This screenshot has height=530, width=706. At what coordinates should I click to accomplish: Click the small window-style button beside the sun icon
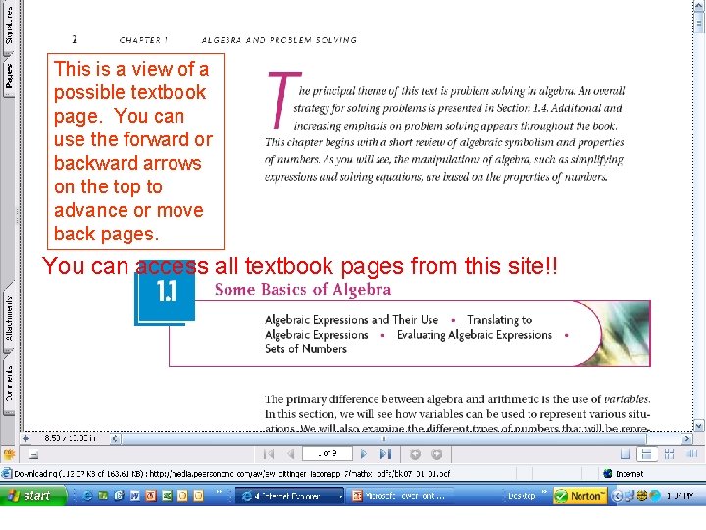tap(33, 455)
